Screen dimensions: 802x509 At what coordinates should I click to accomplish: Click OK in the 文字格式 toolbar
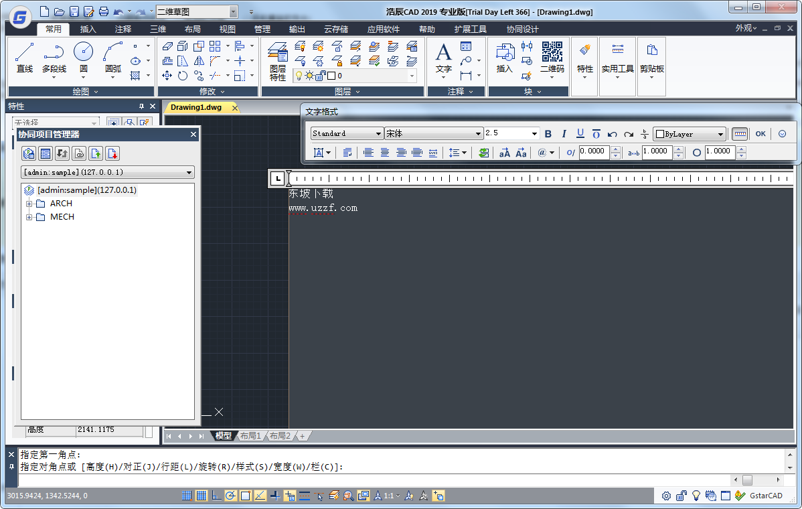pos(760,134)
